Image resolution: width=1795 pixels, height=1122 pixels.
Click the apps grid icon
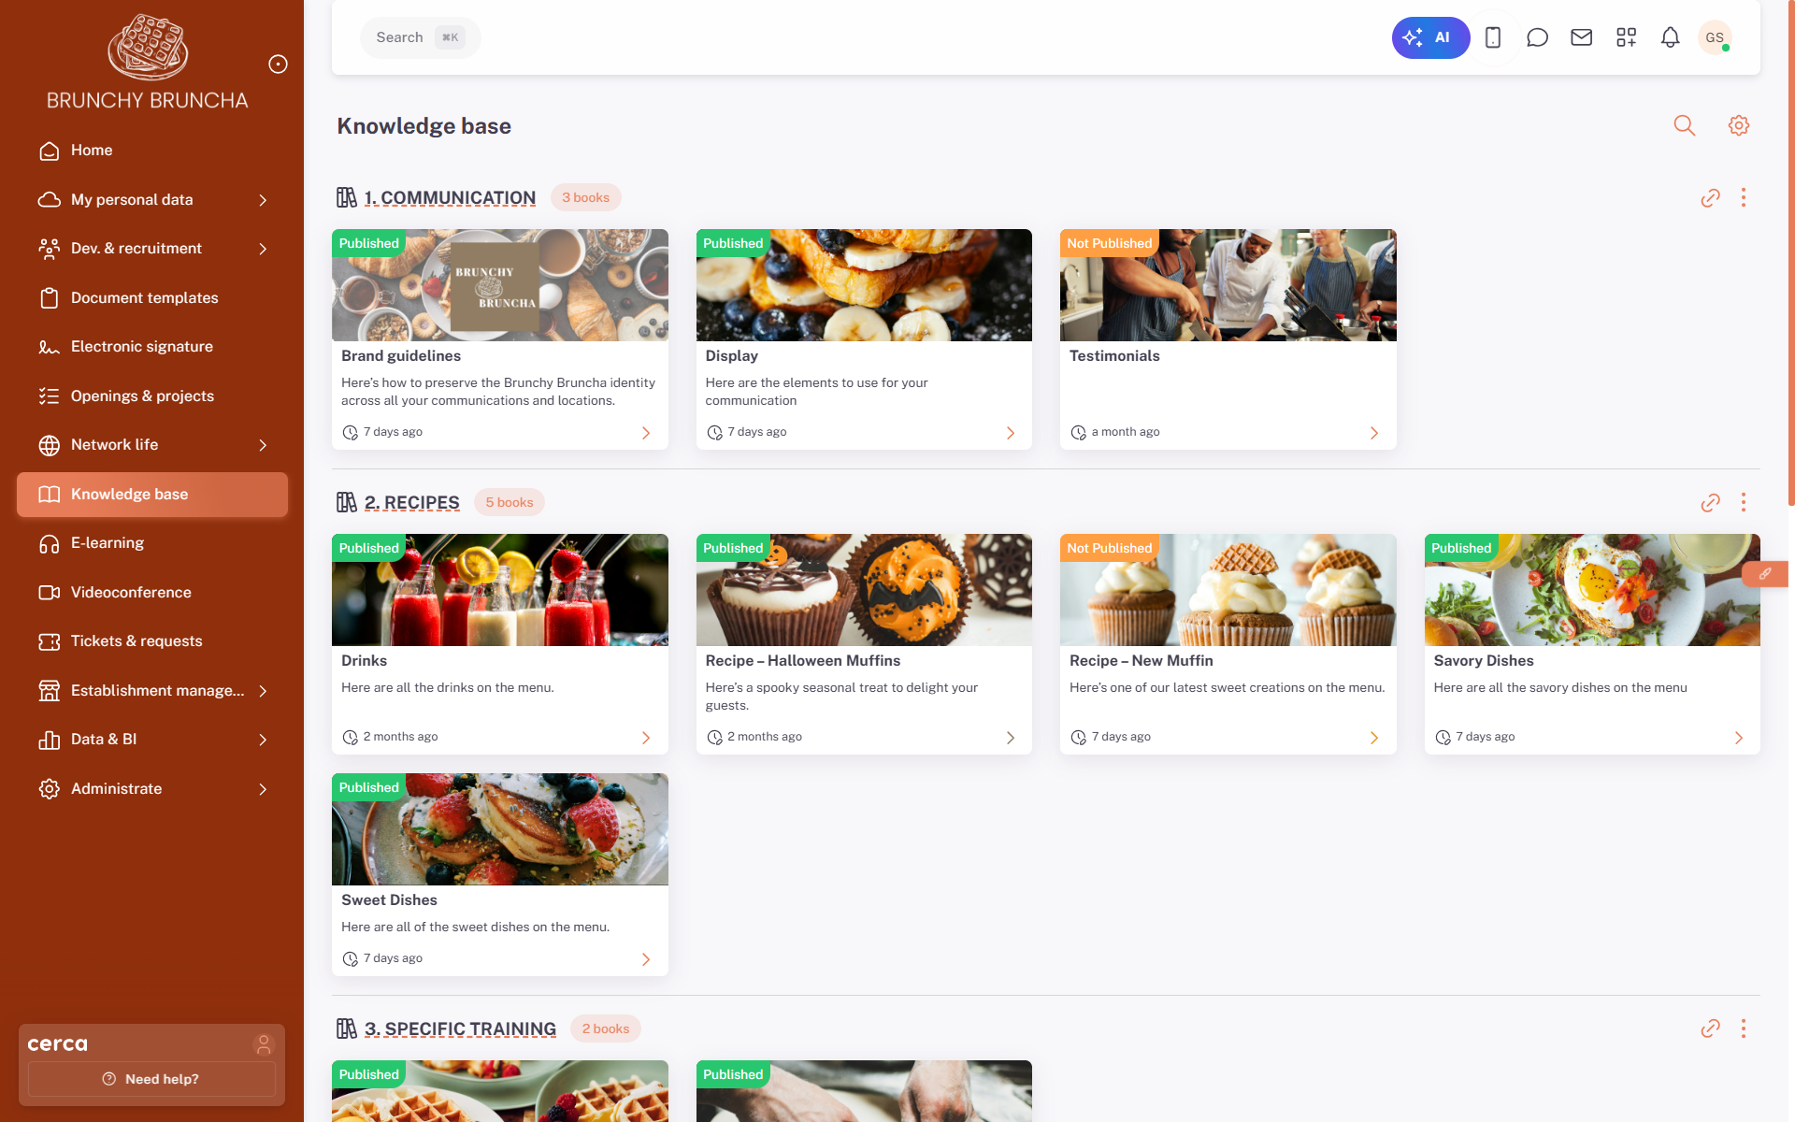click(x=1626, y=37)
